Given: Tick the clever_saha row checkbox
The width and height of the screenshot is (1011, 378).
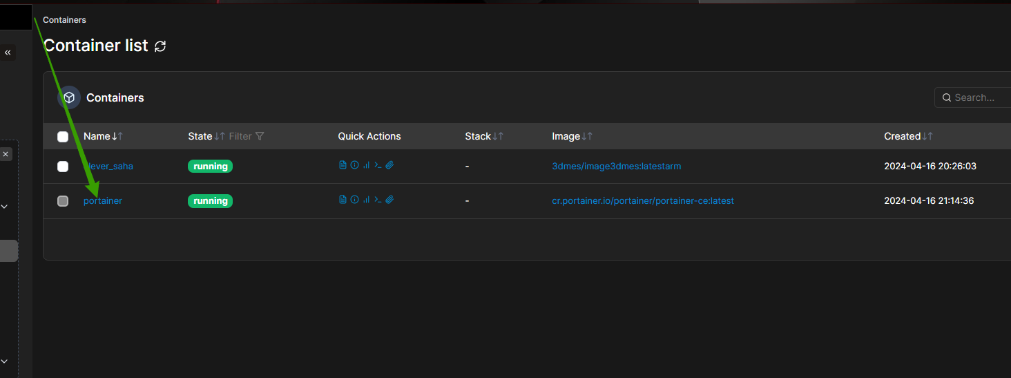Looking at the screenshot, I should click(x=63, y=167).
